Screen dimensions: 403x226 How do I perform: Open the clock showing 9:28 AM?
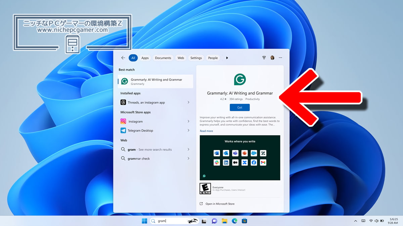tap(392, 221)
